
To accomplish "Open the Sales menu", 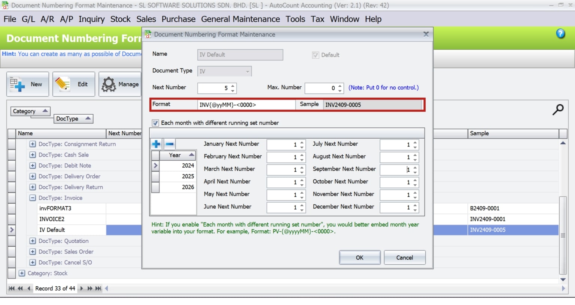I will point(146,19).
